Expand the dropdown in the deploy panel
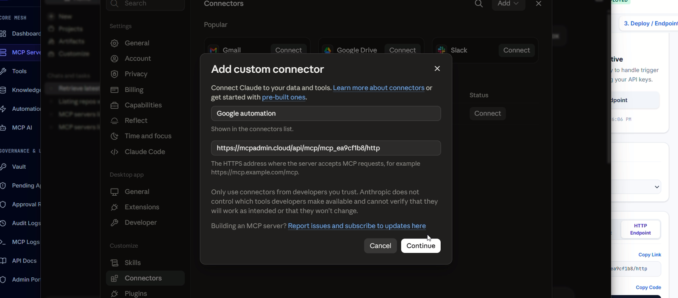 point(636,187)
